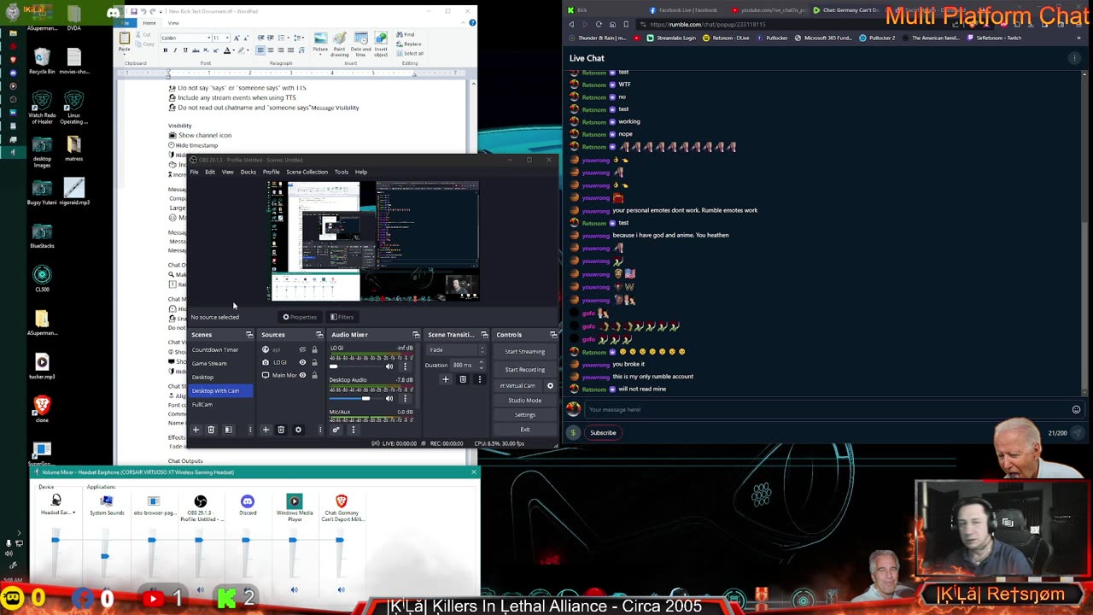The image size is (1093, 615).
Task: Click Properties button below OBS preview
Action: (300, 317)
